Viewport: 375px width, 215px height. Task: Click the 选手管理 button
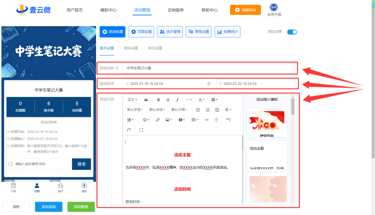[x=170, y=32]
